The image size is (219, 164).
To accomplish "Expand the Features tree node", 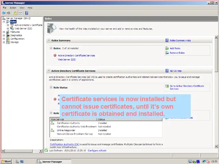I will (x=4, y=32).
